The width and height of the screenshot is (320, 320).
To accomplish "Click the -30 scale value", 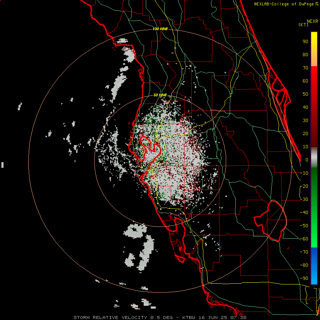I will (304, 199).
